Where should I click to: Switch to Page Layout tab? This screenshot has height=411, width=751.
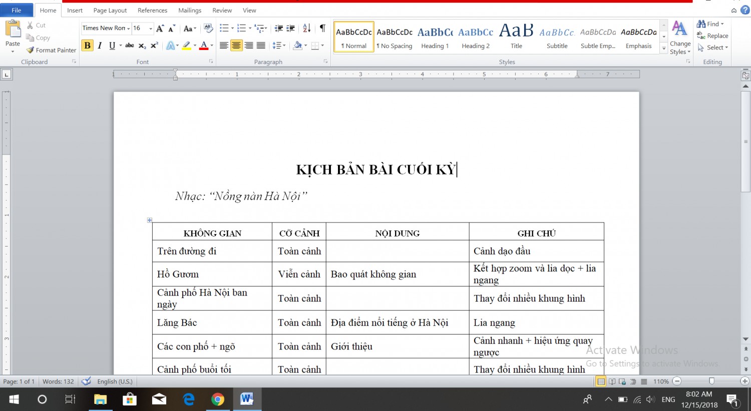[110, 10]
